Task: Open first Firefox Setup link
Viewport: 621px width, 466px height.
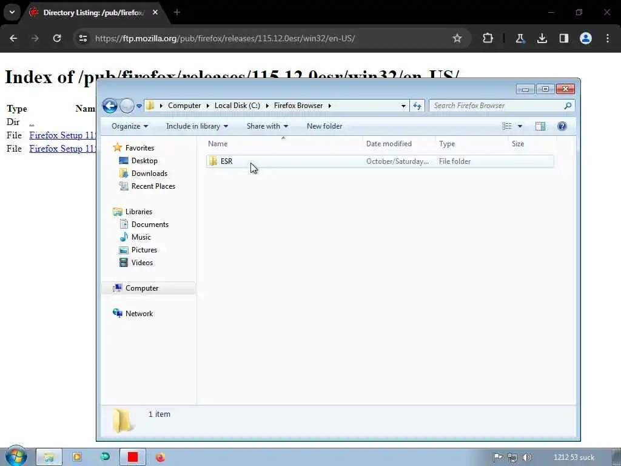Action: (x=62, y=135)
